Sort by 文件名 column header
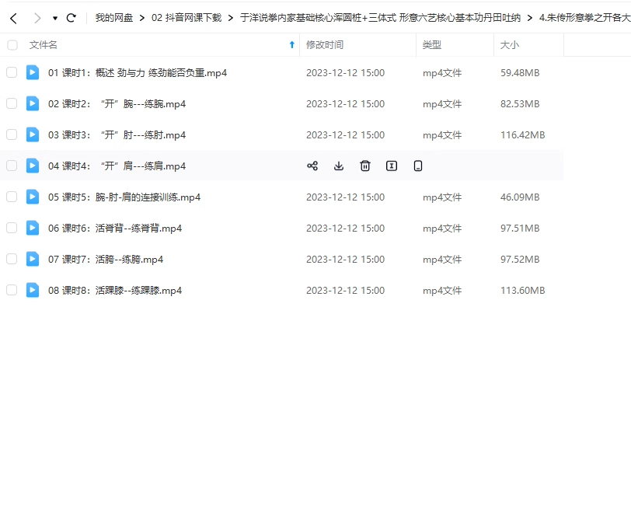The height and width of the screenshot is (506, 631). [x=43, y=45]
